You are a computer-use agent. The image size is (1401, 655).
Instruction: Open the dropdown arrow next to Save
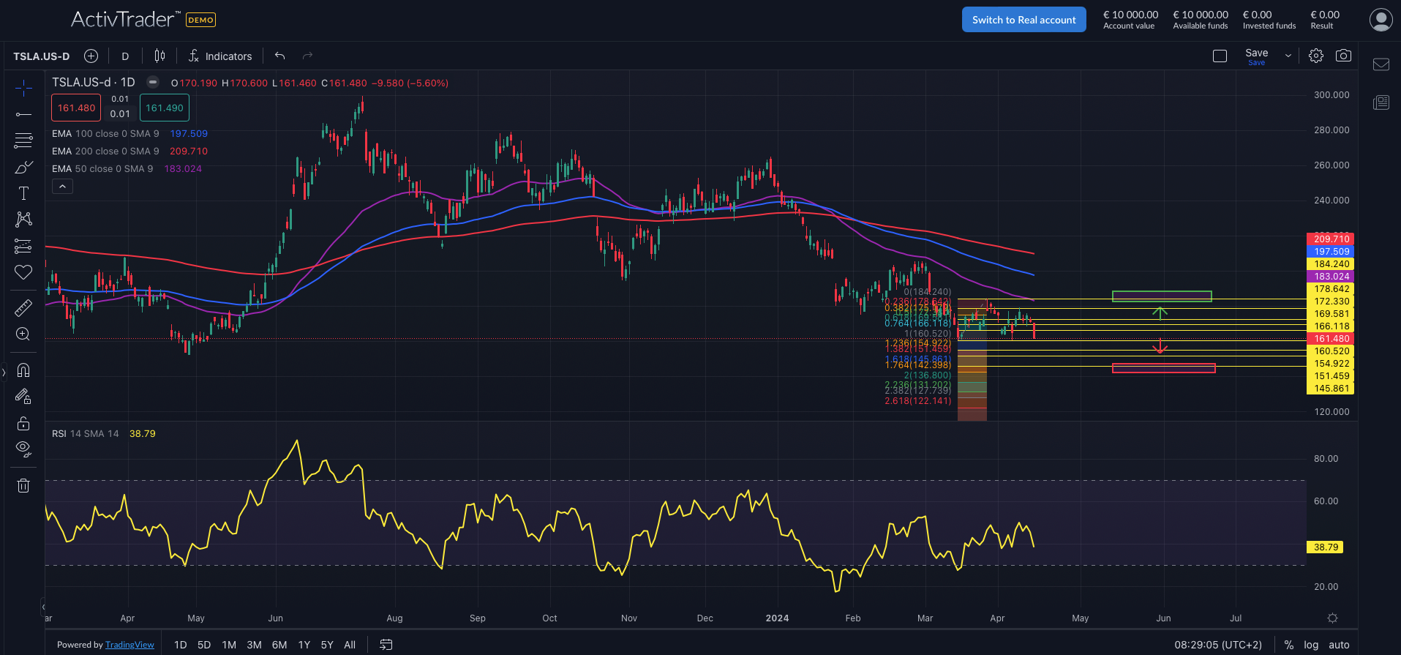point(1288,56)
